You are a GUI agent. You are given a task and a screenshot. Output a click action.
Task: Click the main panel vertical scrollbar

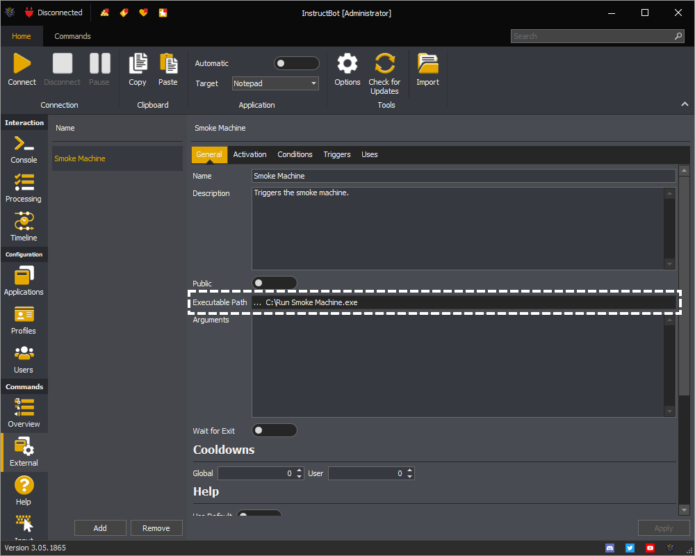pyautogui.click(x=685, y=285)
